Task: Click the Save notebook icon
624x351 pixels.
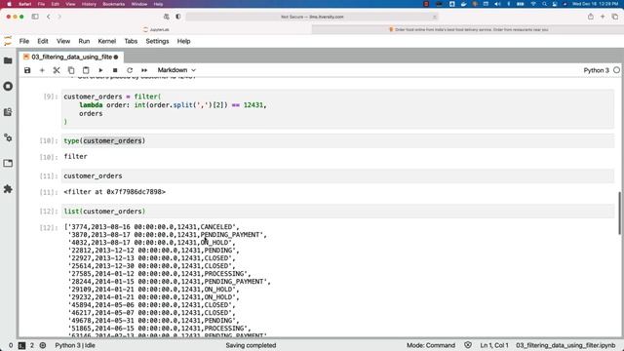Action: point(27,70)
